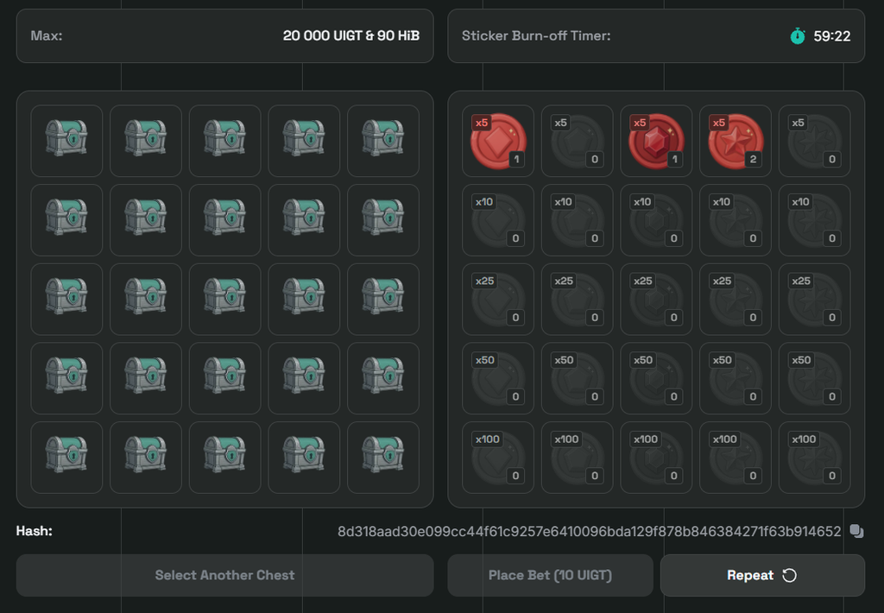This screenshot has height=613, width=884.
Task: Click the 59:22 timer value
Action: (832, 36)
